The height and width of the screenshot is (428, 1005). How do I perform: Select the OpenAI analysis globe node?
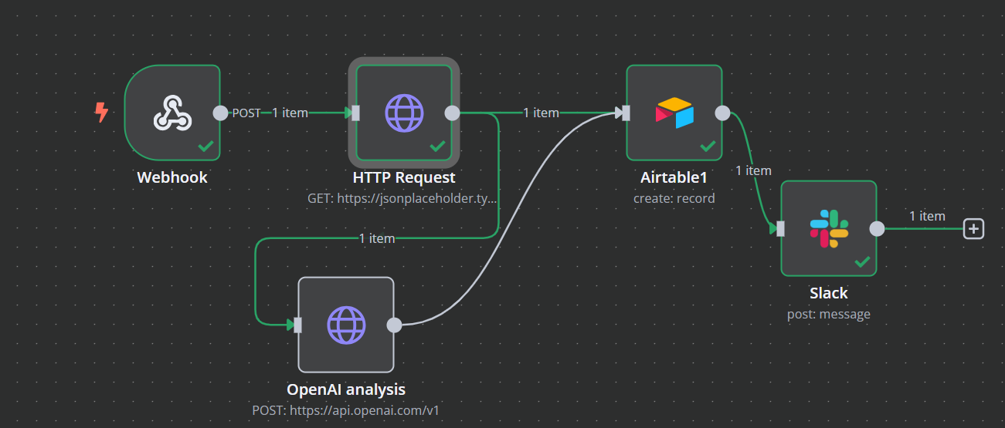(346, 325)
